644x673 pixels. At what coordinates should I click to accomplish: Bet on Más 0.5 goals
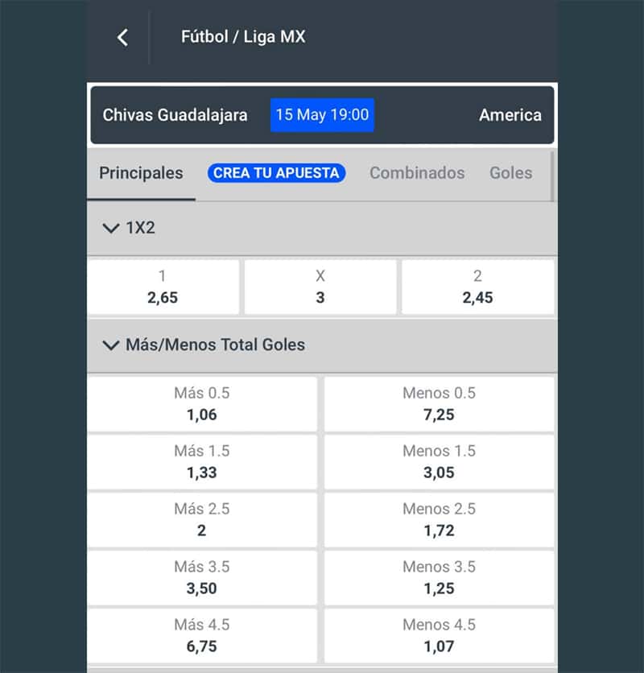pos(201,404)
